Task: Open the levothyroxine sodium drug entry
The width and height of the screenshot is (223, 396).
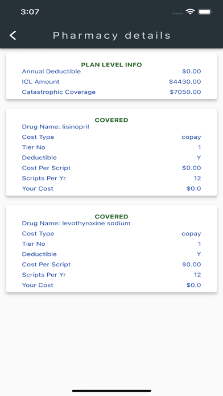Action: tap(76, 223)
